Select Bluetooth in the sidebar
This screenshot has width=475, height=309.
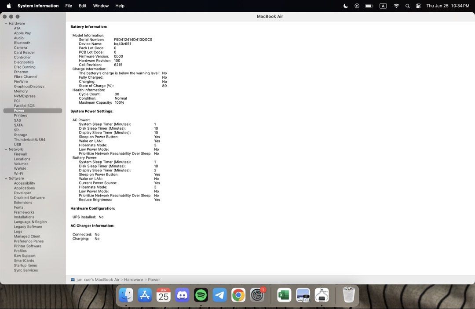tap(22, 43)
